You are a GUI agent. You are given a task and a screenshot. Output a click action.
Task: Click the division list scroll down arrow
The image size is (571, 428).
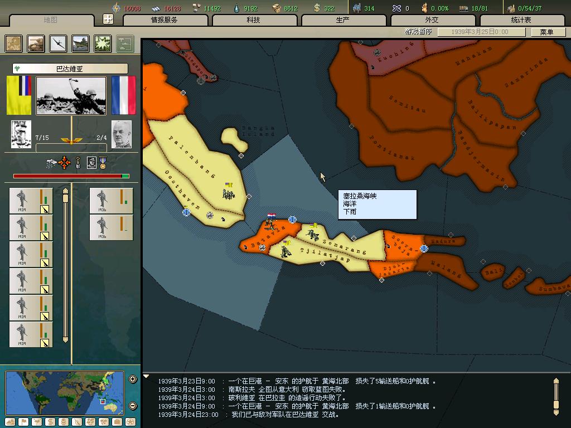click(65, 339)
